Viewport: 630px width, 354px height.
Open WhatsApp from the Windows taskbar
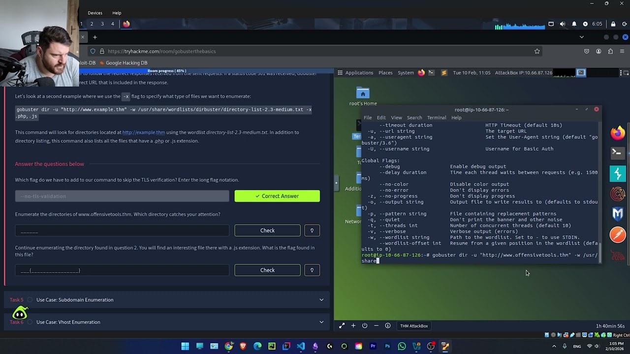(x=402, y=346)
